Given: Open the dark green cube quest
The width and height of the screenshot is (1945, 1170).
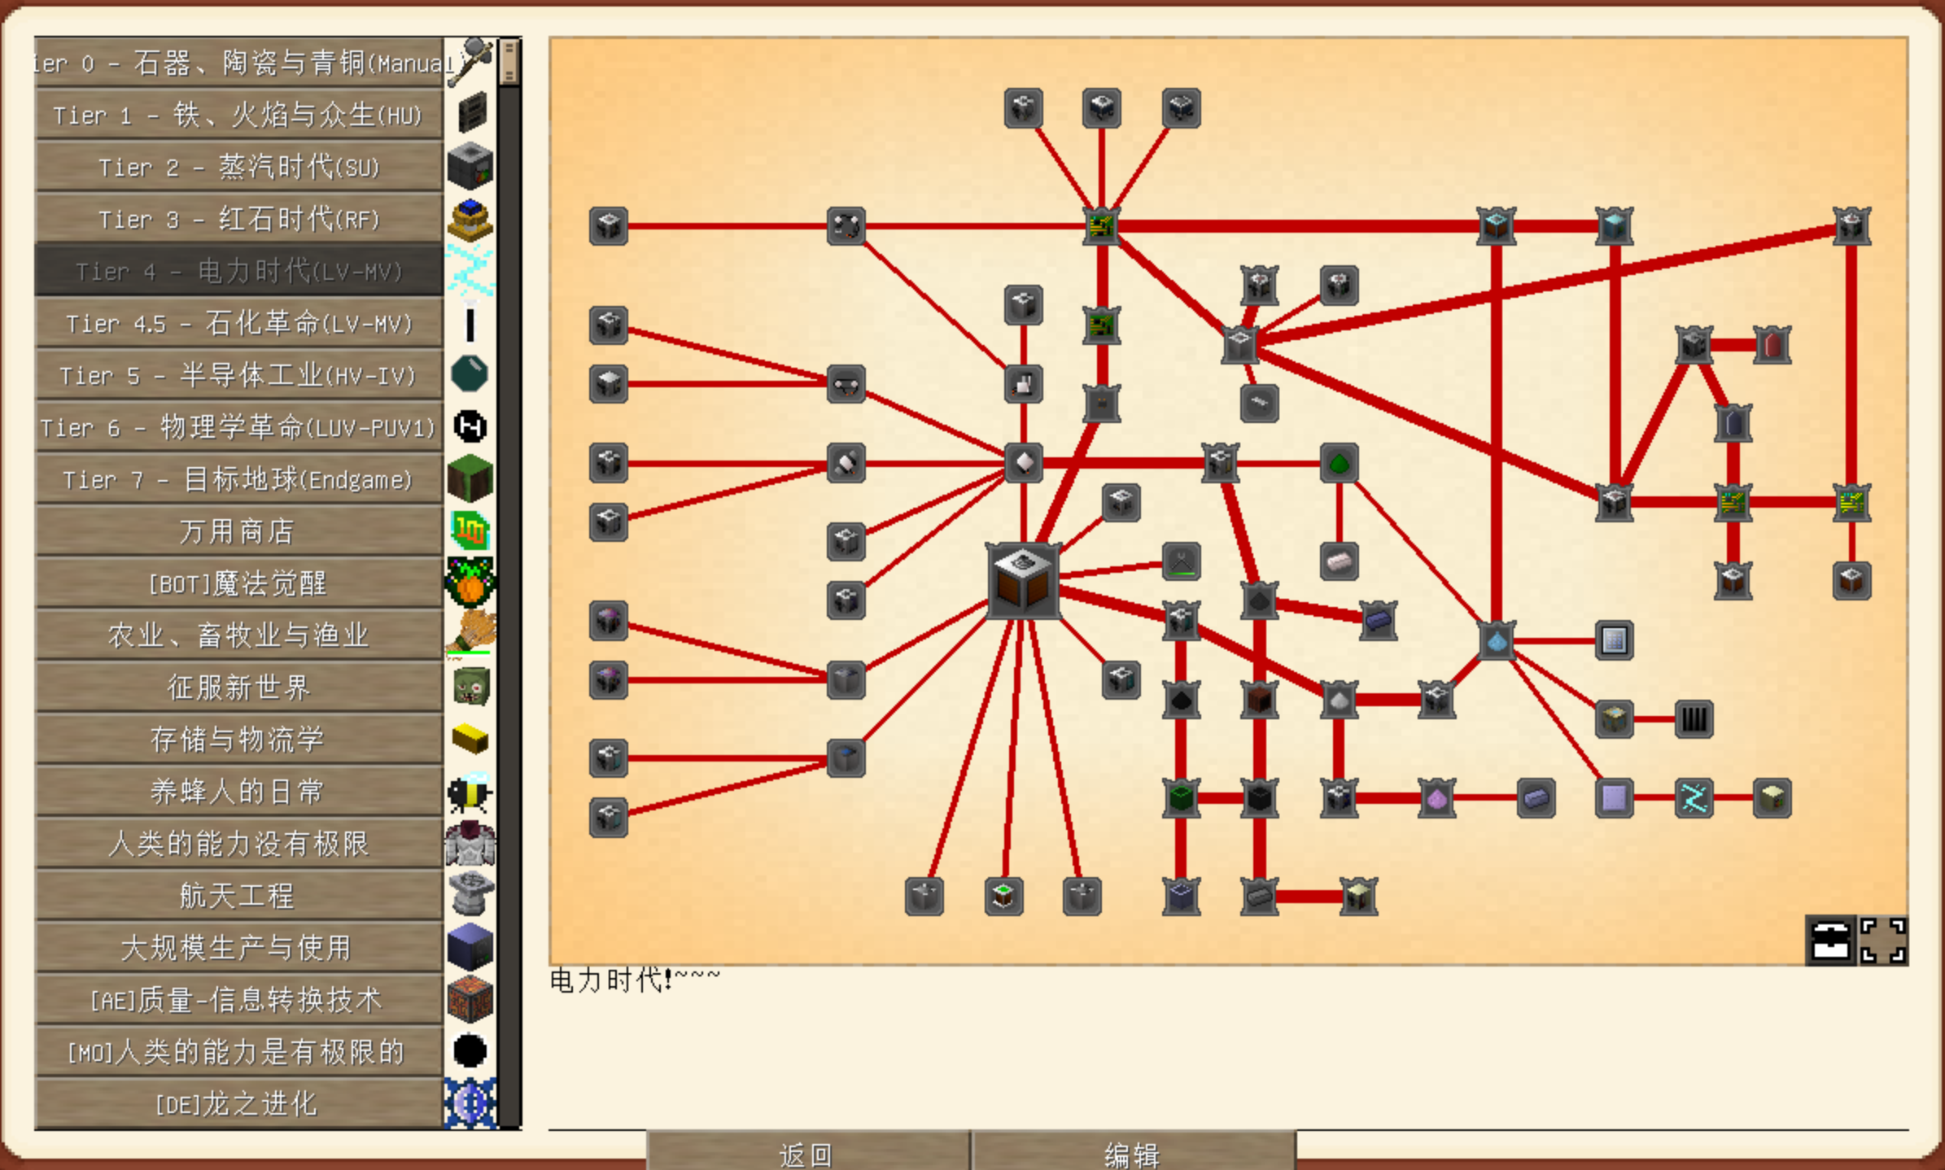Looking at the screenshot, I should coord(1181,798).
